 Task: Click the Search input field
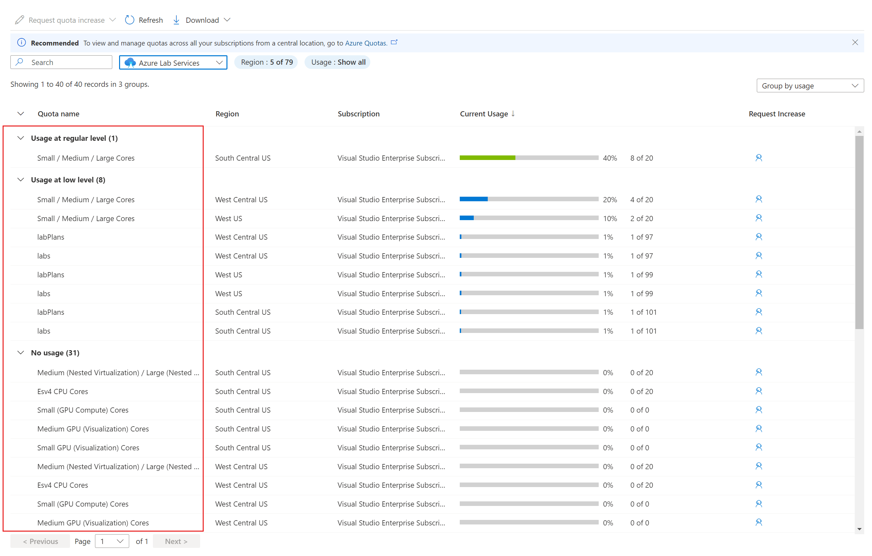click(x=62, y=62)
